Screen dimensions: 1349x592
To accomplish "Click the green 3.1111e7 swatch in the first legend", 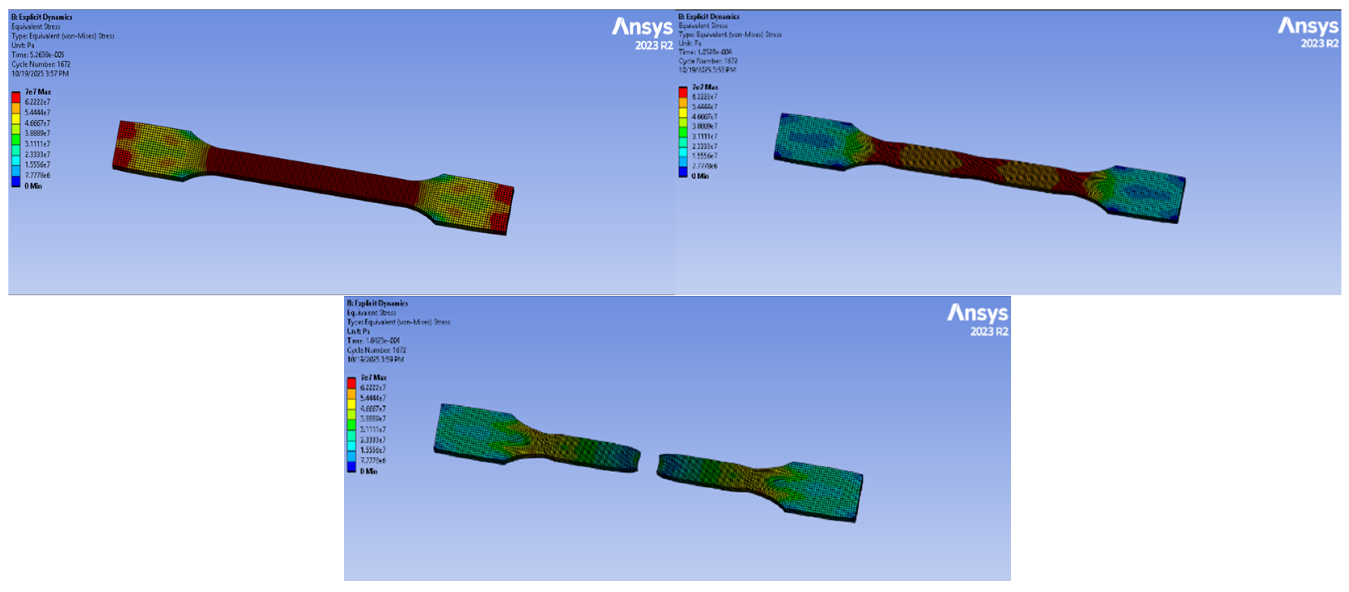I will (x=16, y=140).
